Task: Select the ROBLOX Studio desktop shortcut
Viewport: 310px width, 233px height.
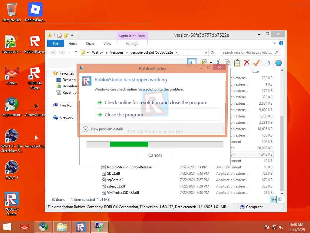Action: 12,204
